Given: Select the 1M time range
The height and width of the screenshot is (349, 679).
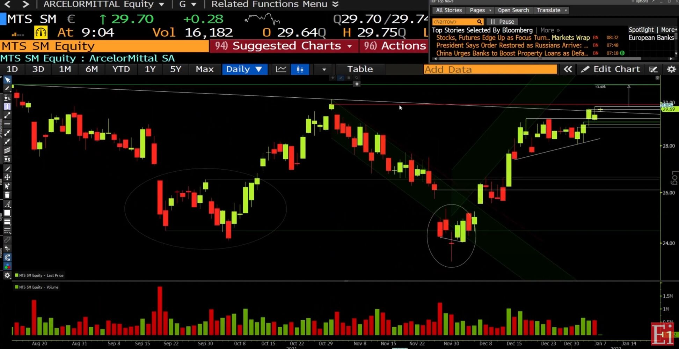Looking at the screenshot, I should tap(65, 69).
